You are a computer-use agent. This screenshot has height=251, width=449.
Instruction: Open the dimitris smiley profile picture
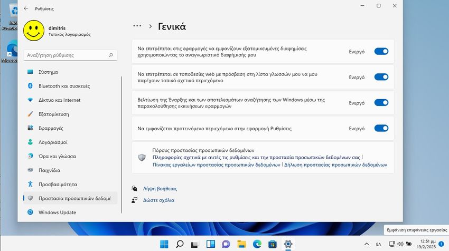[34, 31]
